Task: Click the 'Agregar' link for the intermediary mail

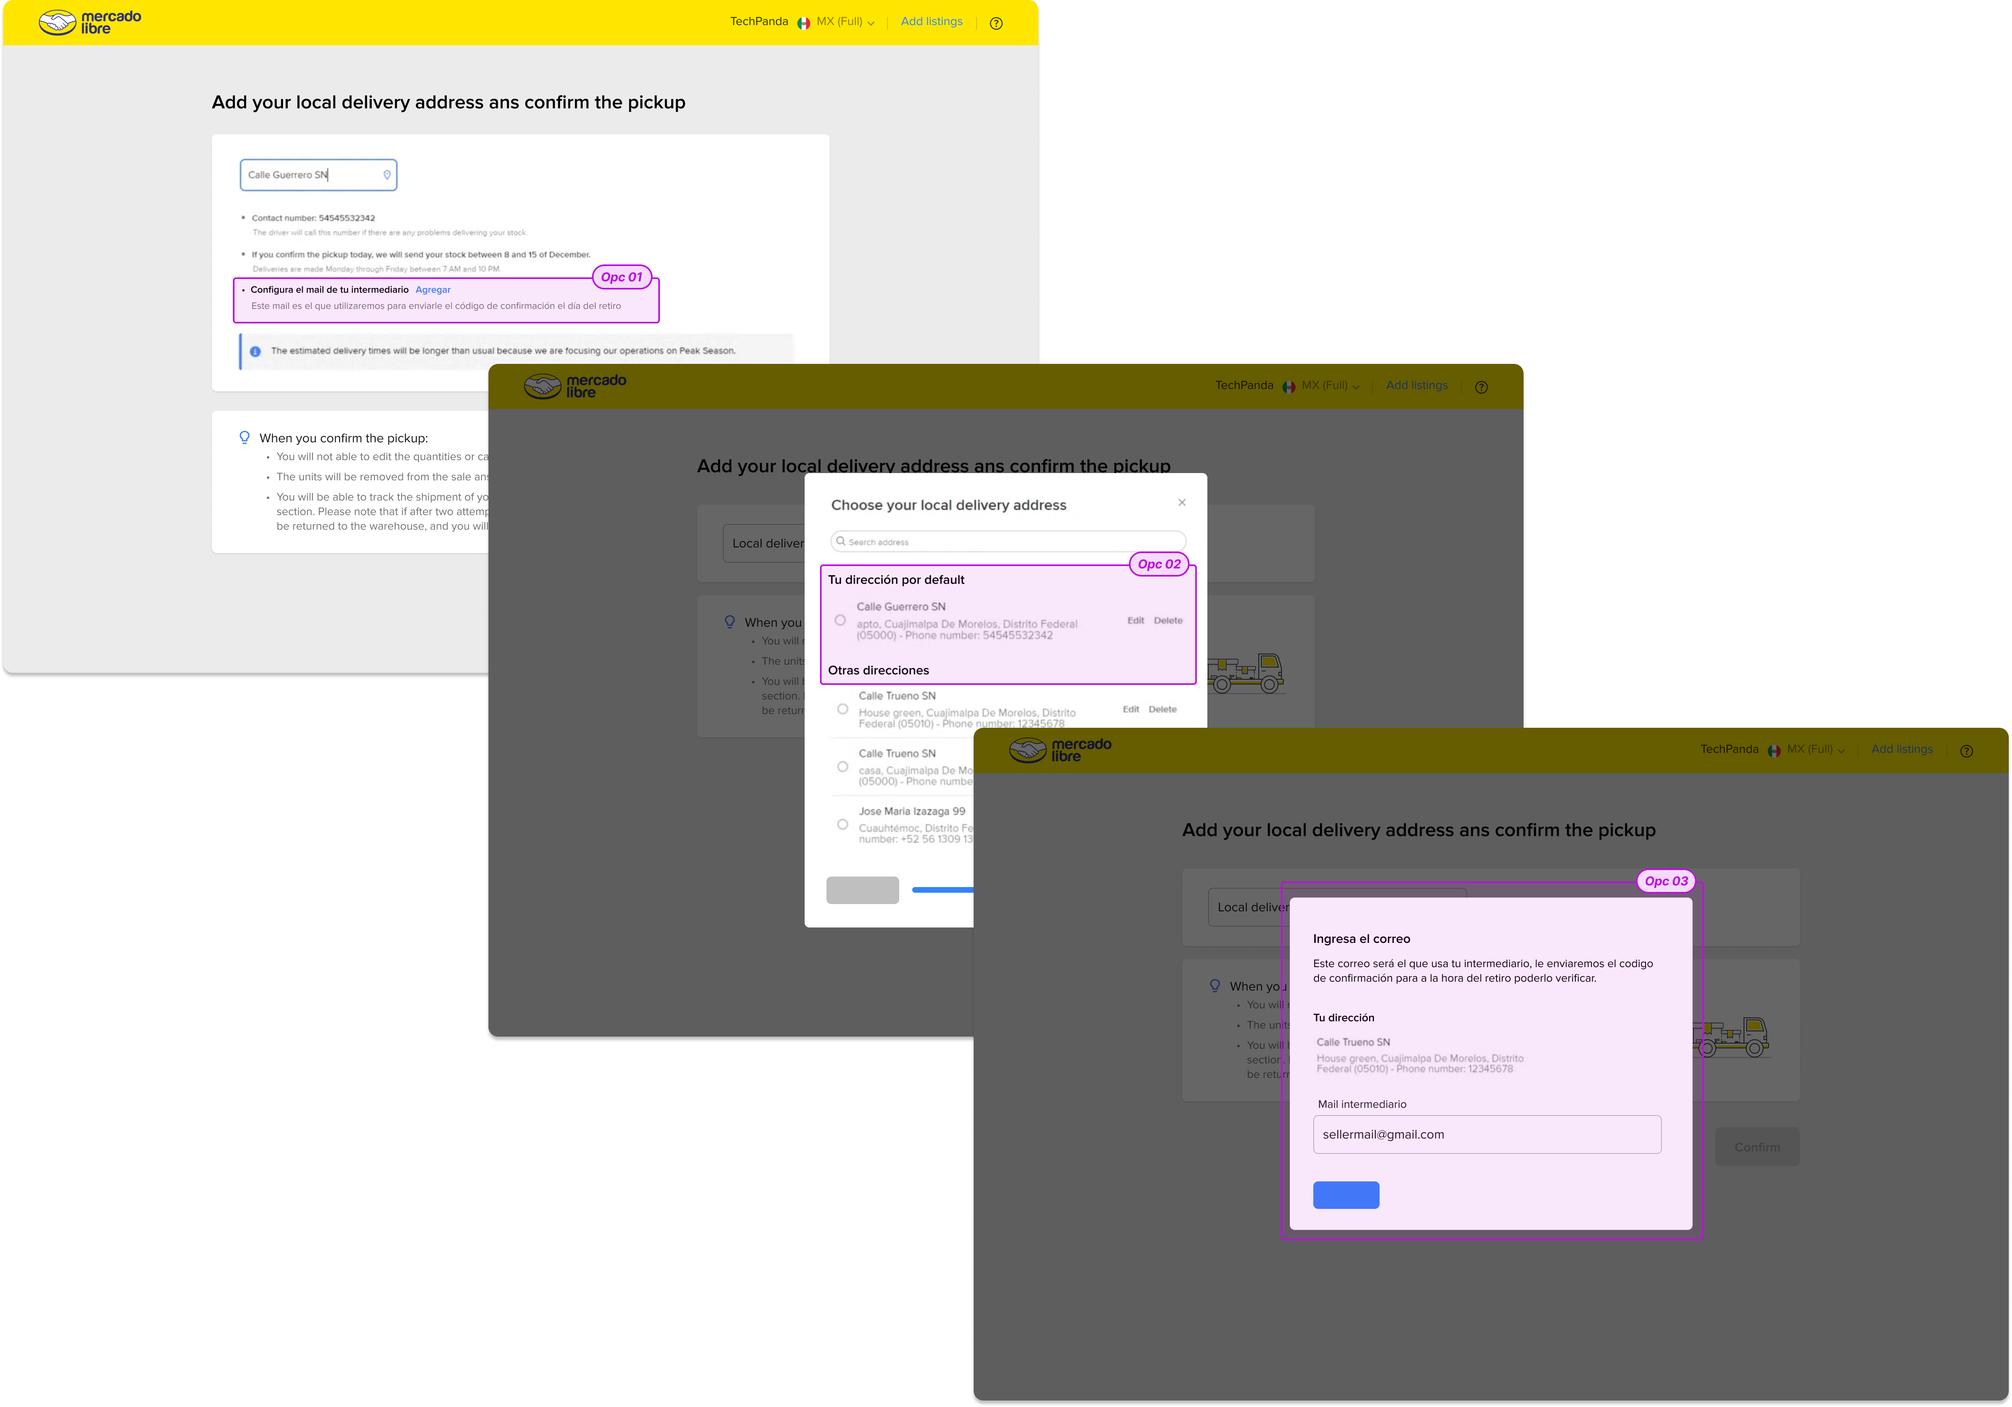Action: [433, 290]
